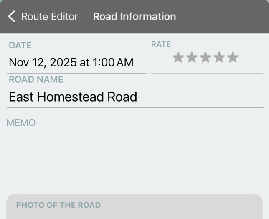269x219 pixels.
Task: Click the RATE label
Action: (x=161, y=44)
